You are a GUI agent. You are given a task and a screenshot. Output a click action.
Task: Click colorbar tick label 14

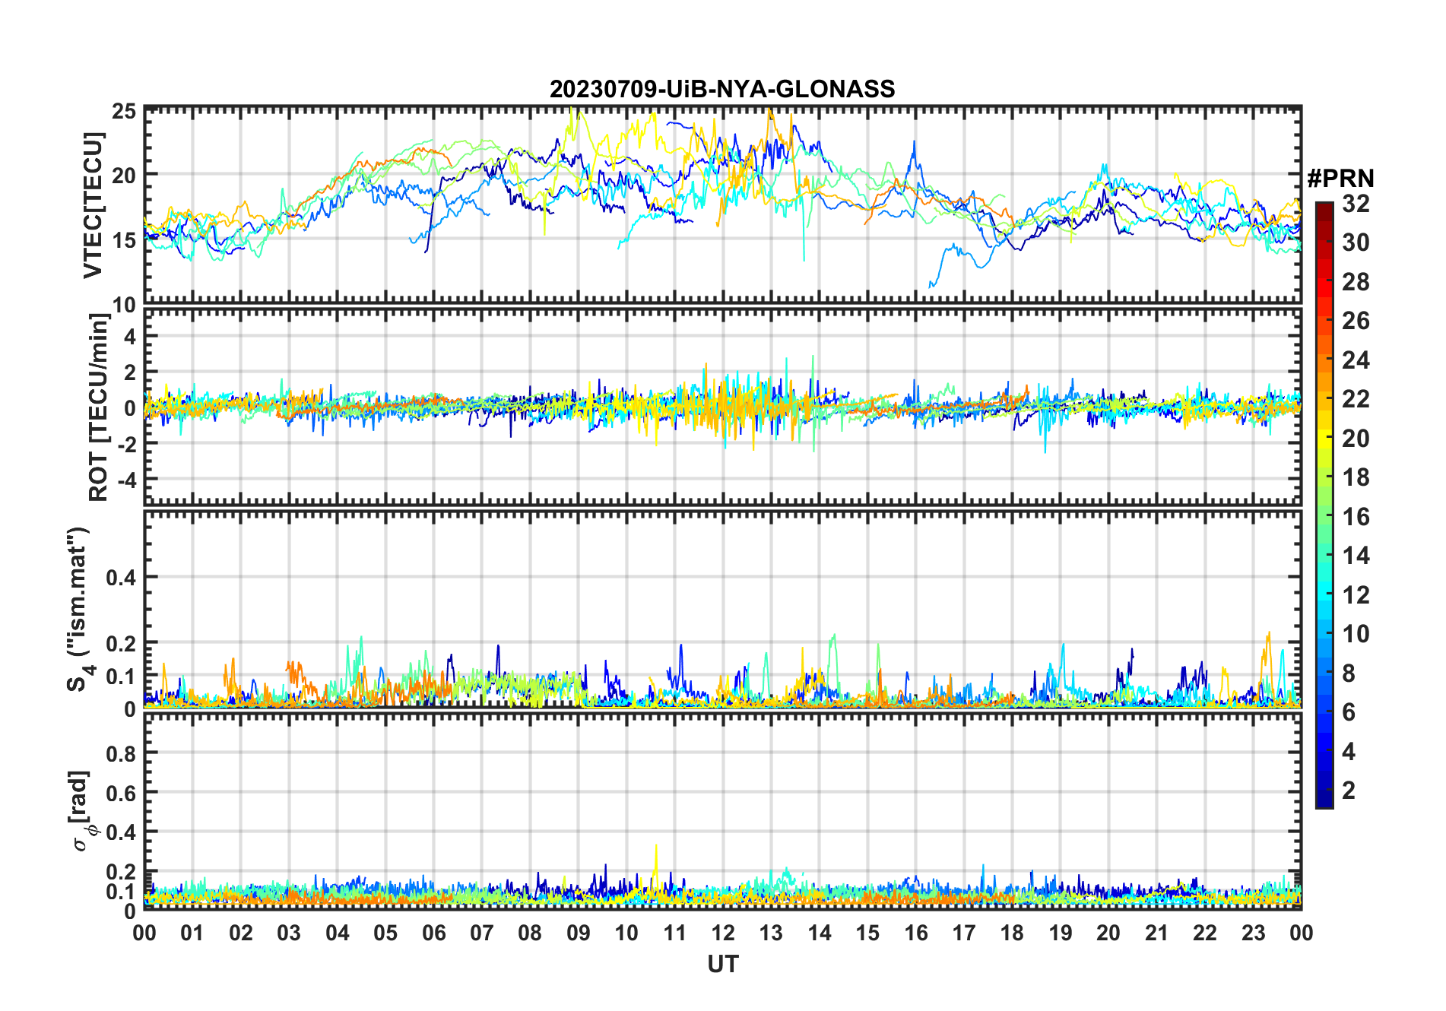coord(1356,556)
